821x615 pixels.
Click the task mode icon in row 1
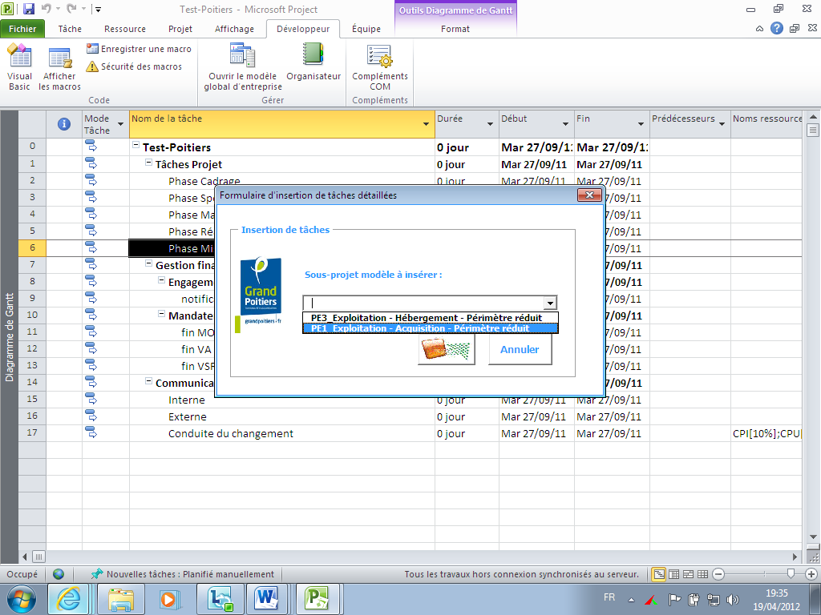click(x=91, y=163)
